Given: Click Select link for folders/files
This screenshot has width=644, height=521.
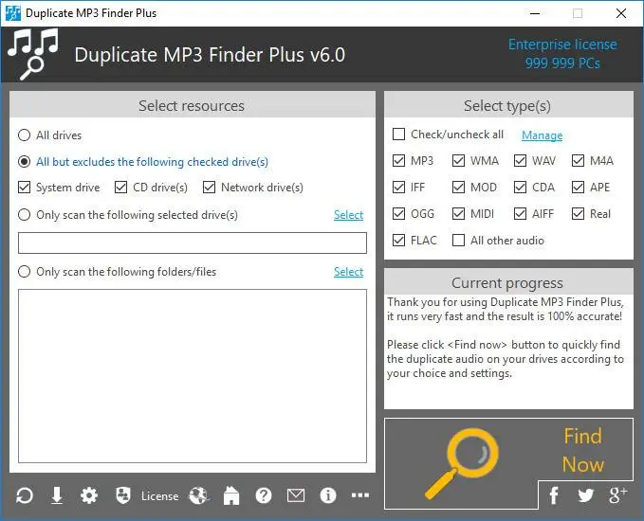Looking at the screenshot, I should [x=348, y=272].
